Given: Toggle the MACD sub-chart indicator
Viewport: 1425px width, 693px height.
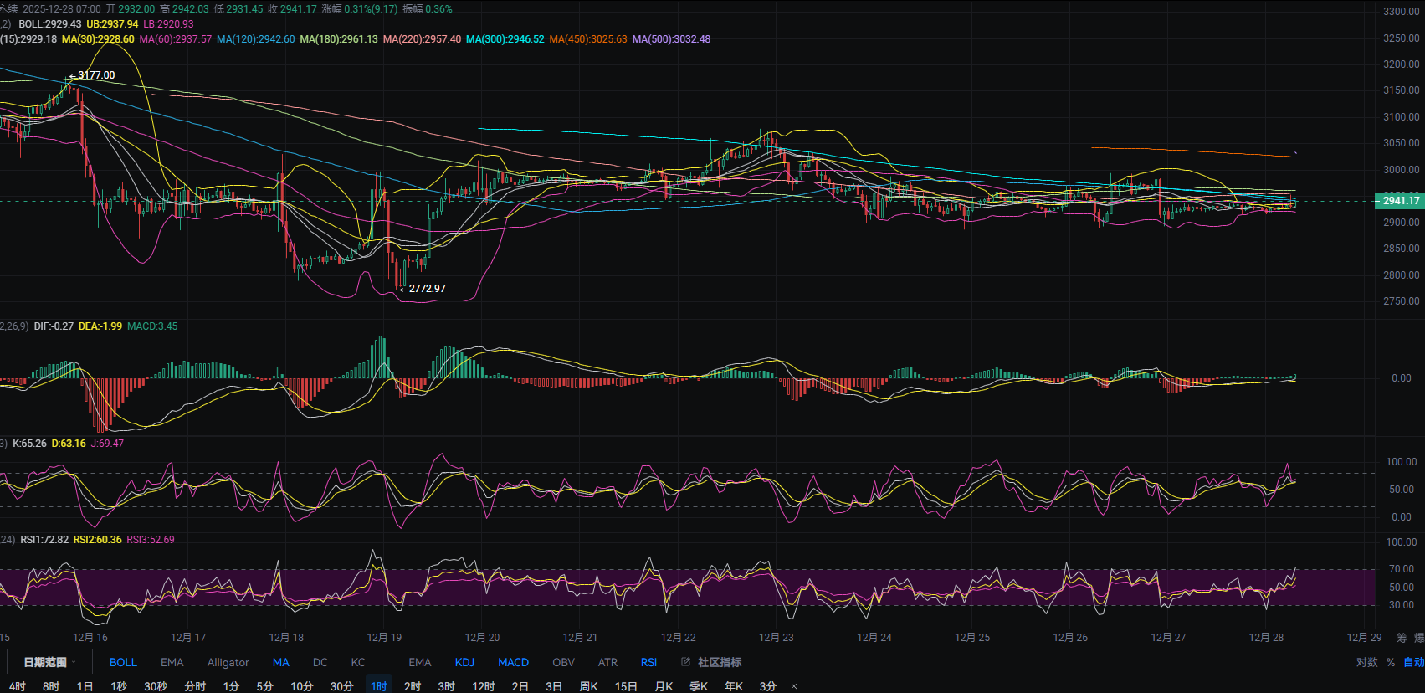Looking at the screenshot, I should [513, 662].
